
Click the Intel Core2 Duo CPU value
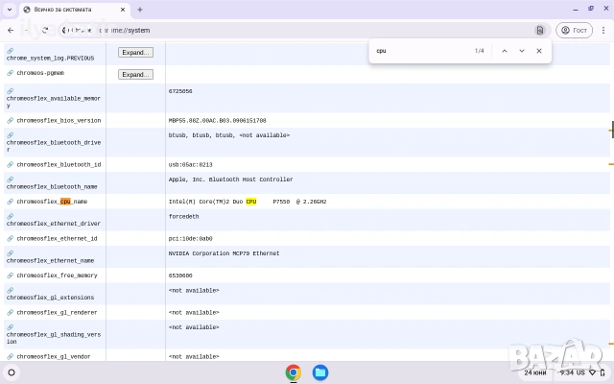click(248, 202)
